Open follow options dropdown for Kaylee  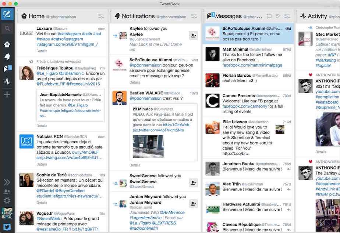[x=193, y=36]
